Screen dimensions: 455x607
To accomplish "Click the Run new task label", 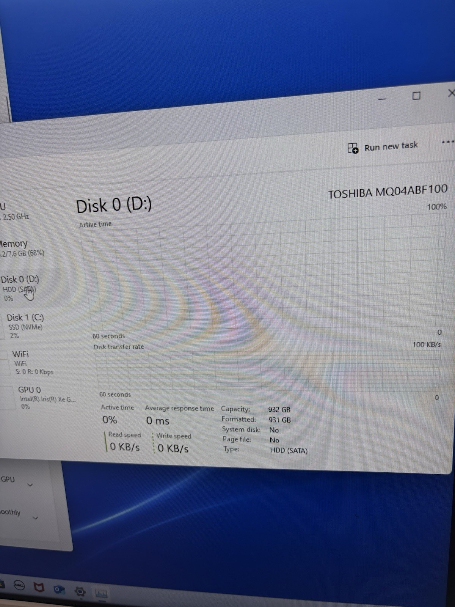I will click(x=391, y=146).
